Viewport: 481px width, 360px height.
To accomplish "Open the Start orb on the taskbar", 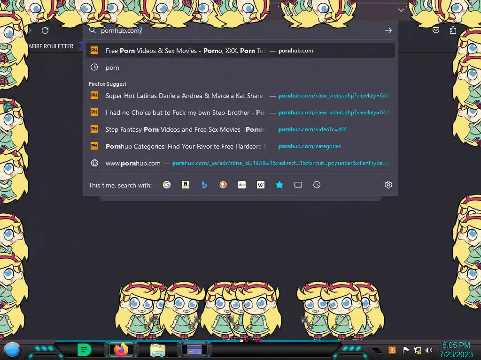I will [12, 350].
